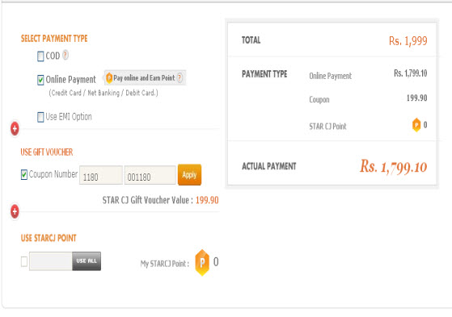This screenshot has height=317, width=452.
Task: Click the help icon beside Earn Point
Action: [x=180, y=77]
